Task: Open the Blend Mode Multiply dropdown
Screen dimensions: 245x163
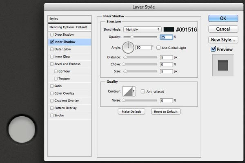Action: [142, 29]
